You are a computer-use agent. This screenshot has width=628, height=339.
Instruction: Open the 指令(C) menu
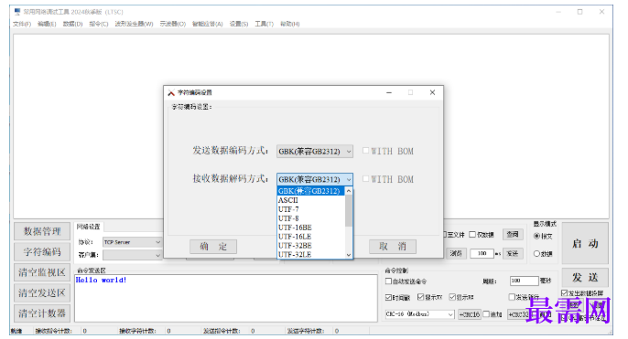tap(99, 24)
